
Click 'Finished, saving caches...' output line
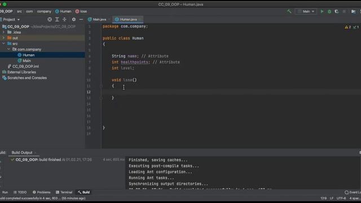pyautogui.click(x=158, y=160)
